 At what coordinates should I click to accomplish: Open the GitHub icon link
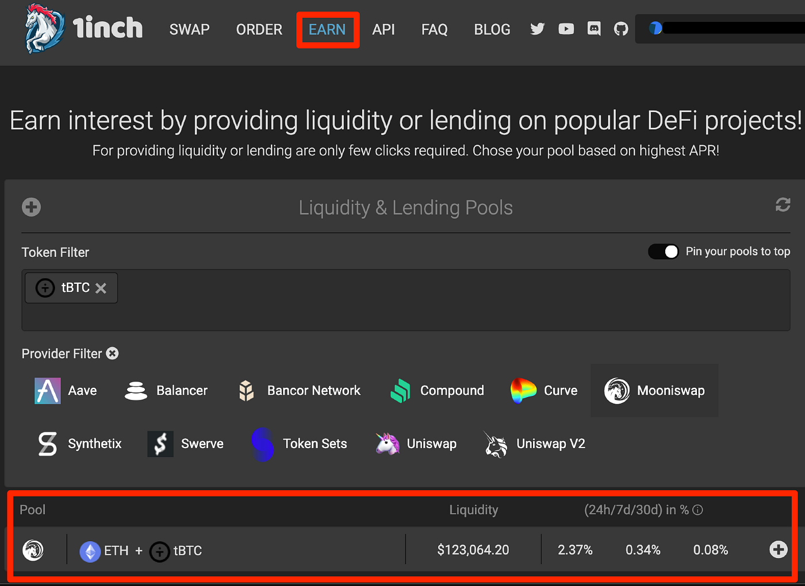pyautogui.click(x=621, y=29)
